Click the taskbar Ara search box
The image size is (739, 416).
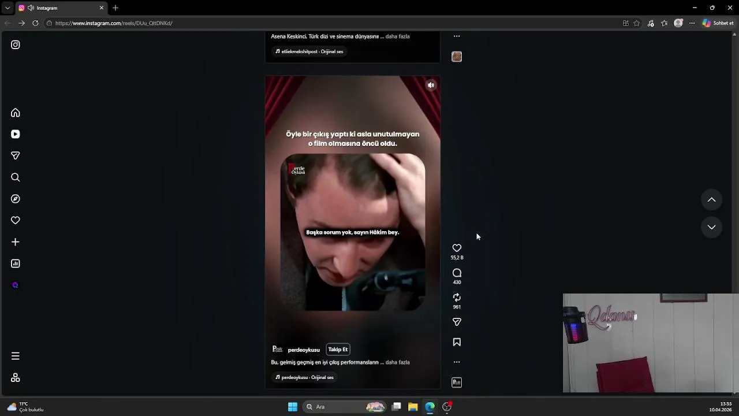pos(345,407)
